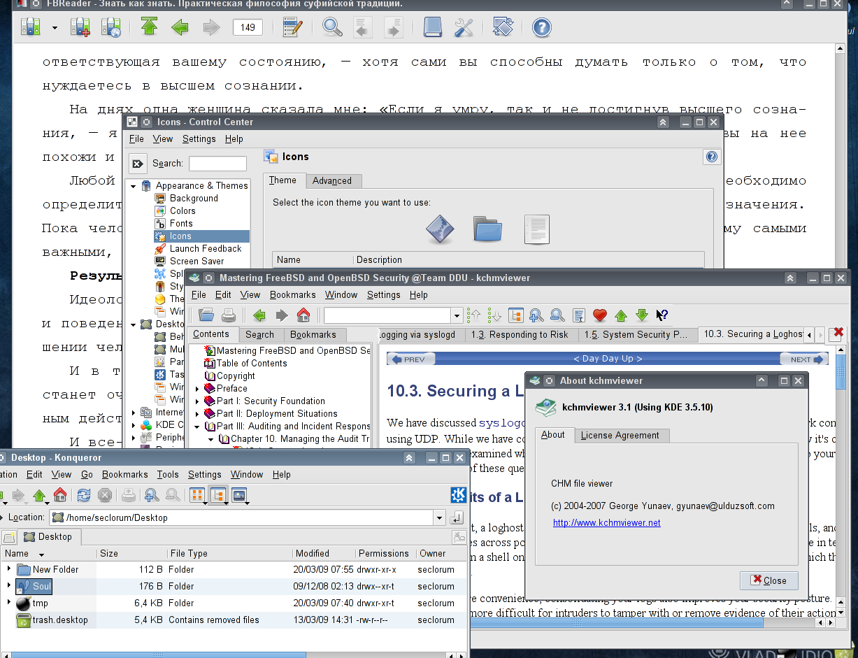
Task: Select icon view mode in Konqueror
Action: 196,495
